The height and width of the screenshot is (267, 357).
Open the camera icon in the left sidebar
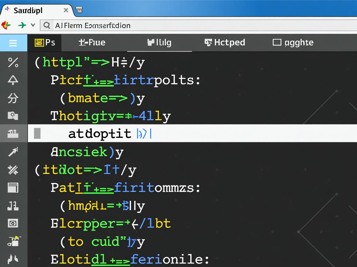[x=13, y=223]
